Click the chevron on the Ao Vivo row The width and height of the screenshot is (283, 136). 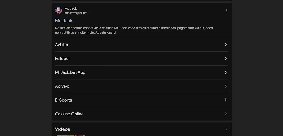click(226, 86)
